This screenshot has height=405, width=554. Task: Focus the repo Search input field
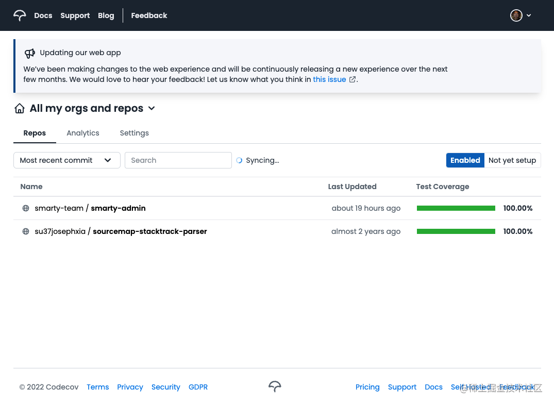coord(178,160)
